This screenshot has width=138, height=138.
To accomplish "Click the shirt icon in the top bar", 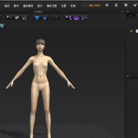I will tap(135, 5).
